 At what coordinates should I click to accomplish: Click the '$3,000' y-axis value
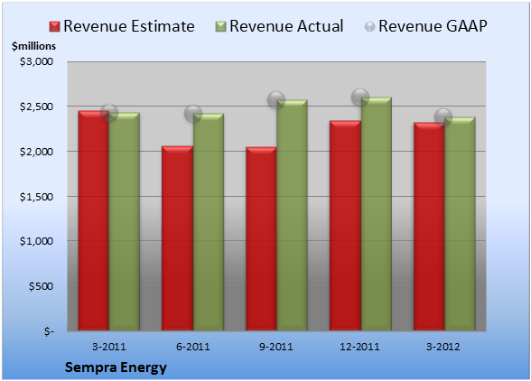click(36, 61)
